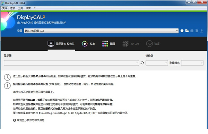Viewport: 208px width, 134px height.
Task: Click the info icon beside 常规显示技术的相关信息
Action: coord(15,120)
